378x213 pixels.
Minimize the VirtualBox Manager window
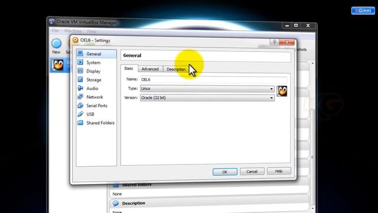tap(287, 25)
